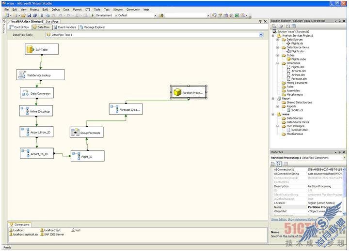Open the Properties object selector dropdown

coord(344,158)
